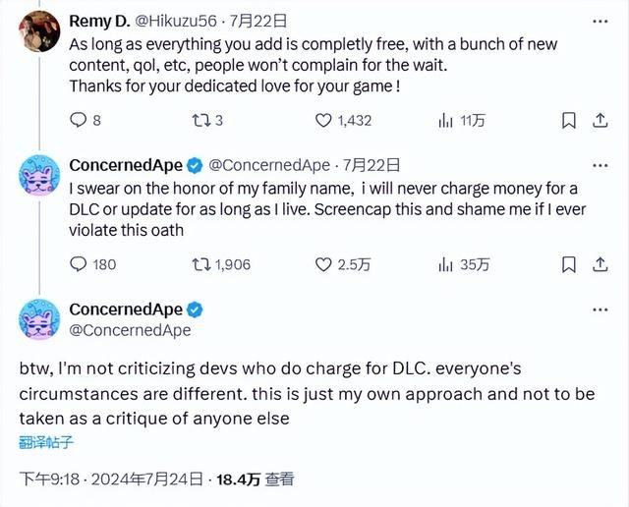Share Remy D.'s tweet
Viewport: 629px width, 507px height.
point(597,120)
